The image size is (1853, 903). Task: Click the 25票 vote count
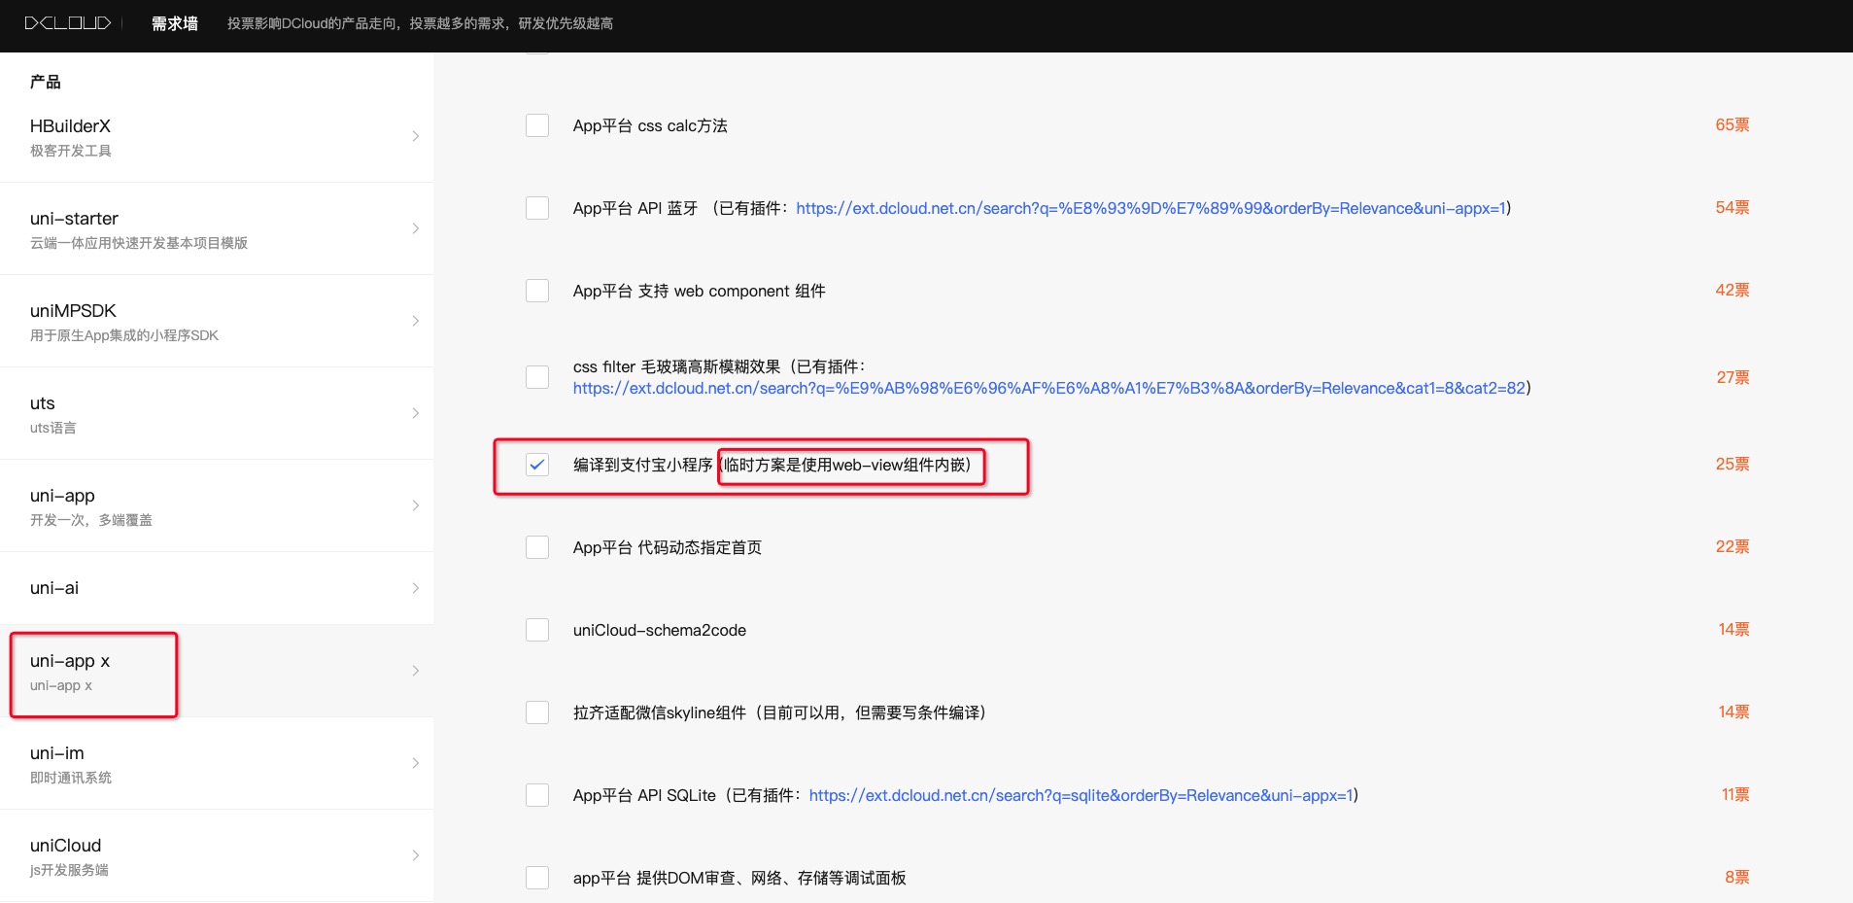(1733, 465)
